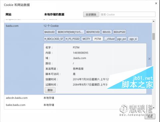Viewport: 160px width, 122px height.
Task: Select the baidu.com site row label
Action: [x=12, y=26]
